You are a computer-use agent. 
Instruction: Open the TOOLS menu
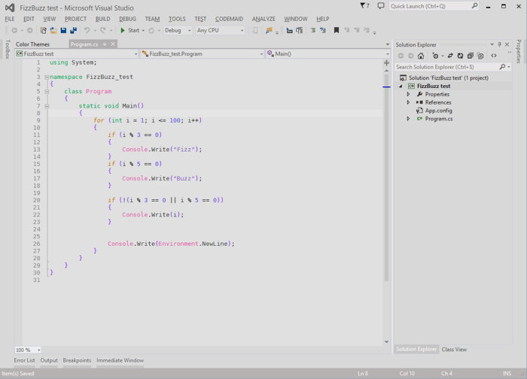click(x=177, y=19)
